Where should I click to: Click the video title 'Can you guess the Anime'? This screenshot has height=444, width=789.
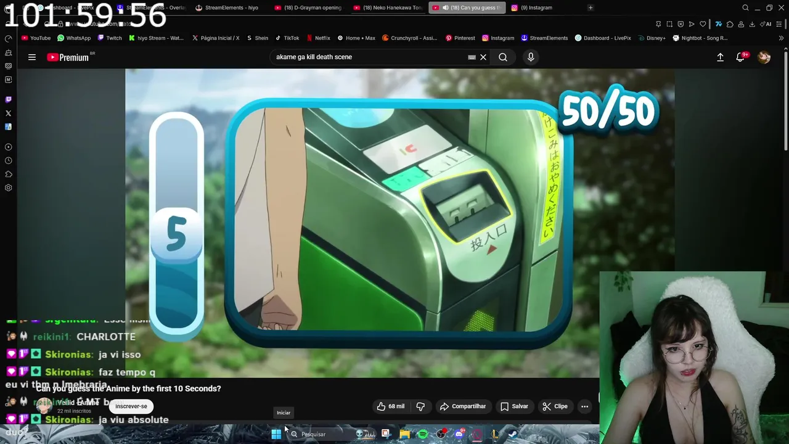click(x=128, y=388)
